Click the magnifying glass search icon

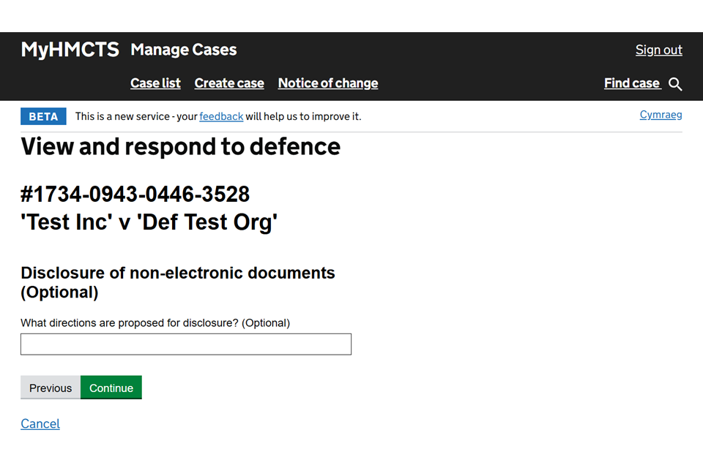(675, 84)
